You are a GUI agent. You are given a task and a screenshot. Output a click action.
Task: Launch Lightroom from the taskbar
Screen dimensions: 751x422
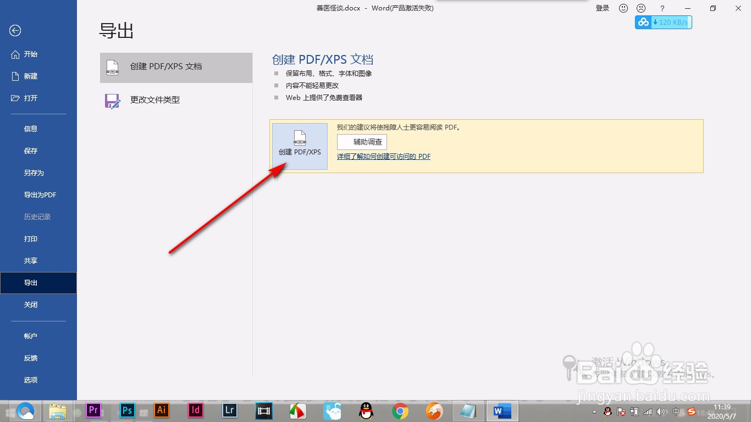[230, 410]
